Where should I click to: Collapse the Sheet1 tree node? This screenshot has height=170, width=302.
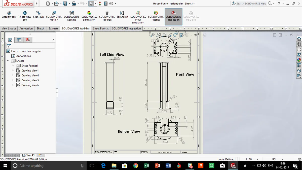[8, 61]
